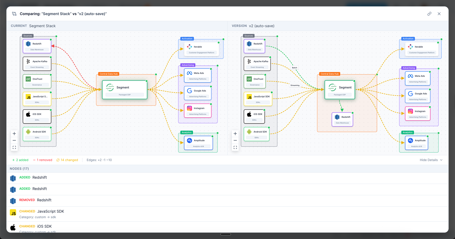Click the "Central Data Hub" label in Current pane

coord(108,74)
